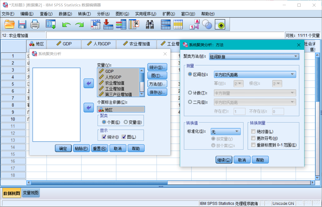Open the 转换 menu

(x=84, y=14)
